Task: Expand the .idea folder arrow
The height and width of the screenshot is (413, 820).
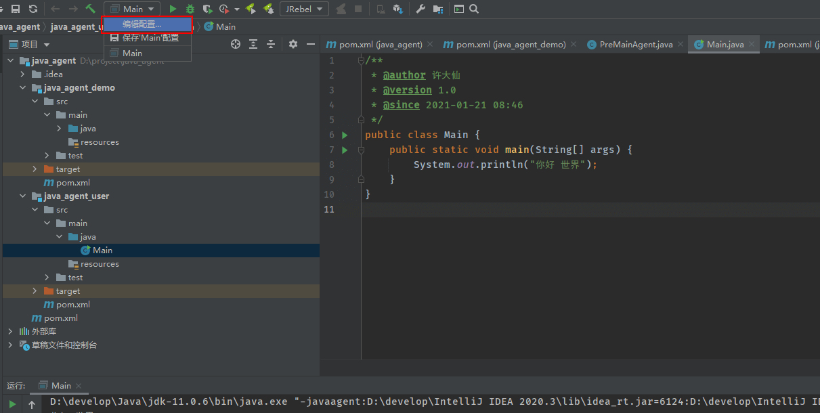Action: 22,74
